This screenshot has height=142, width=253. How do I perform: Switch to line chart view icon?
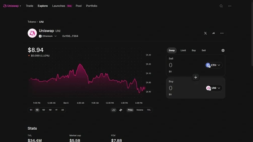coord(114,110)
